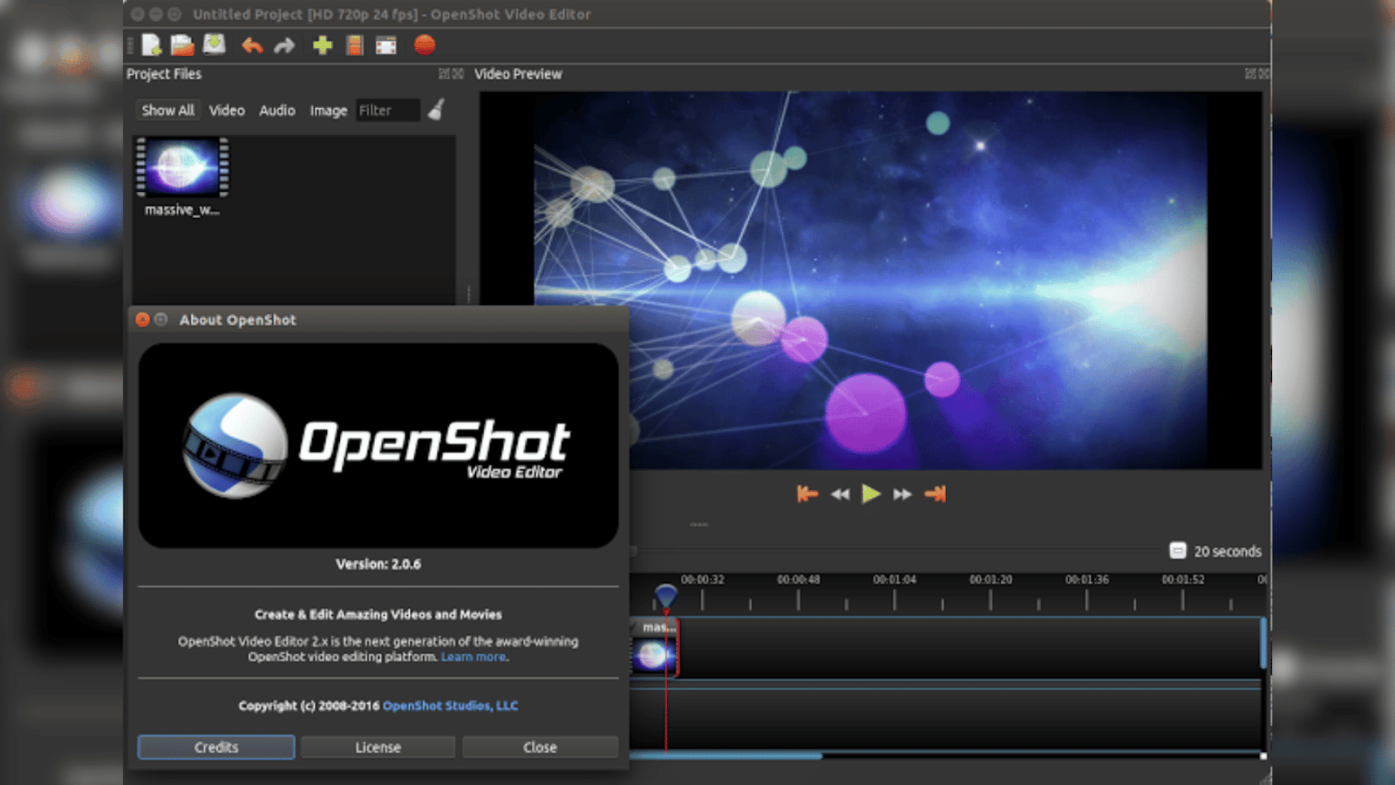Undo the last action
Screen dimensions: 1395x785
click(x=252, y=45)
